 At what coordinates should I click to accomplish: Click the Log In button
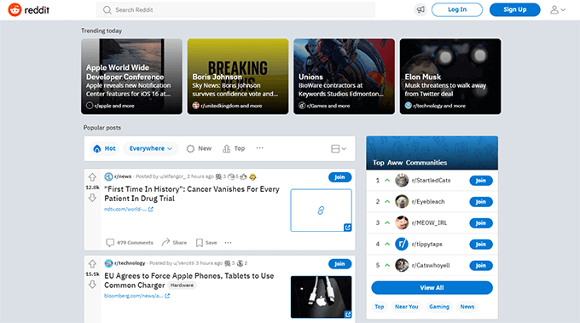tap(457, 9)
